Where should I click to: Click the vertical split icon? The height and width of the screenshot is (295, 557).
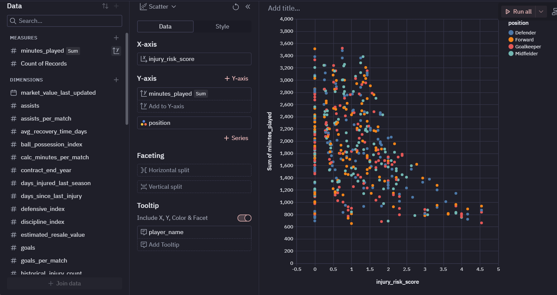pyautogui.click(x=143, y=187)
